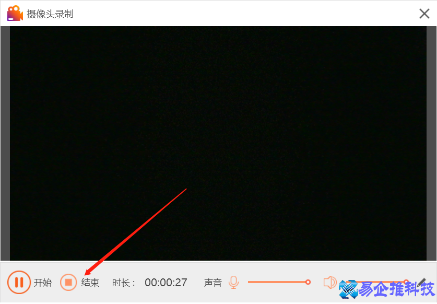Toggle pause on the current recording
Screen dimensions: 437x304
click(x=19, y=283)
